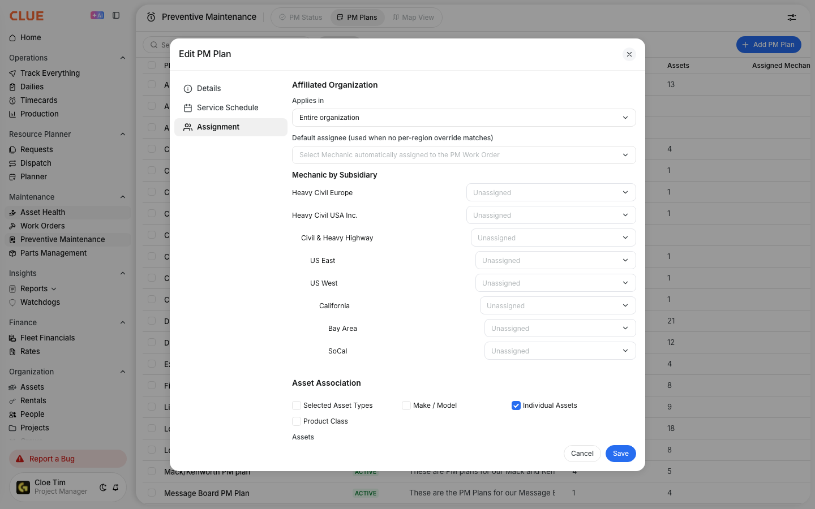The width and height of the screenshot is (815, 509).
Task: Click the Add PM Plan button
Action: 769,45
